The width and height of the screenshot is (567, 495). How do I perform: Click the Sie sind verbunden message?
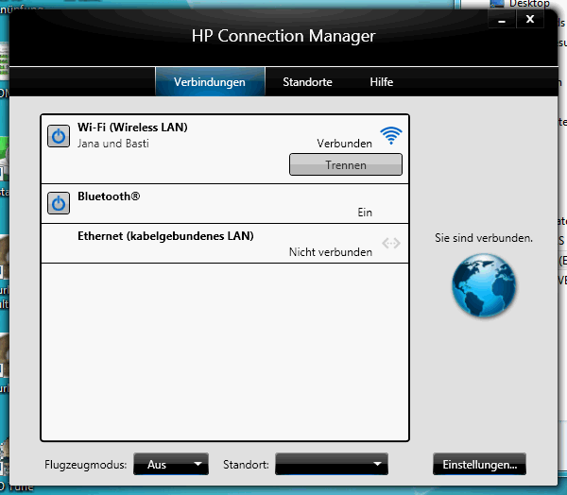click(x=484, y=238)
